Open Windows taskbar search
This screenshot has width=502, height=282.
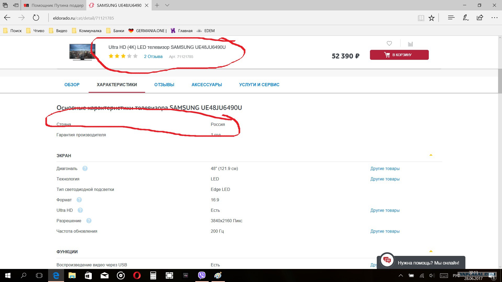click(24, 275)
